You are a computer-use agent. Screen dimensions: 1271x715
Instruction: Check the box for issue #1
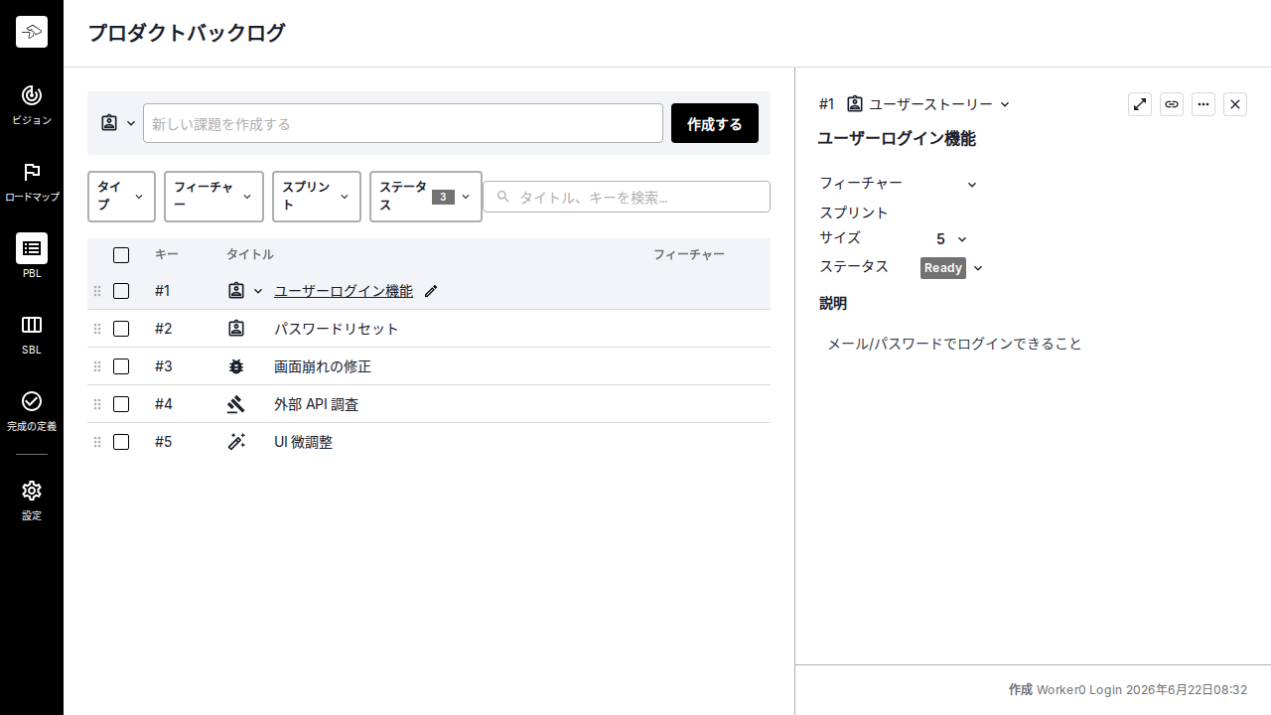tap(121, 291)
